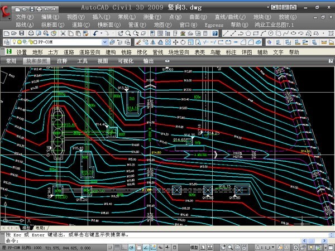This screenshot has height=251, width=335.
Task: Toggle the 模型 model space status button
Action: (x=194, y=246)
